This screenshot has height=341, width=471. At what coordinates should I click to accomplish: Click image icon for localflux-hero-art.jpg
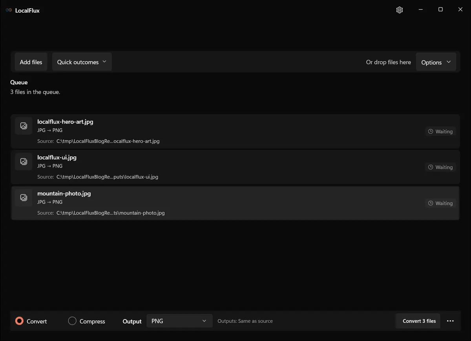click(24, 126)
